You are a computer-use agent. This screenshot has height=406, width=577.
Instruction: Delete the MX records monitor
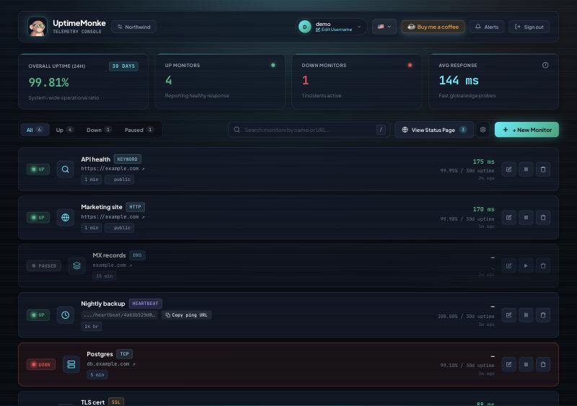(x=543, y=266)
